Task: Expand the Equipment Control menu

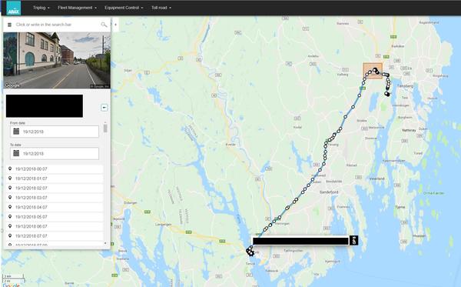Action: tap(124, 8)
